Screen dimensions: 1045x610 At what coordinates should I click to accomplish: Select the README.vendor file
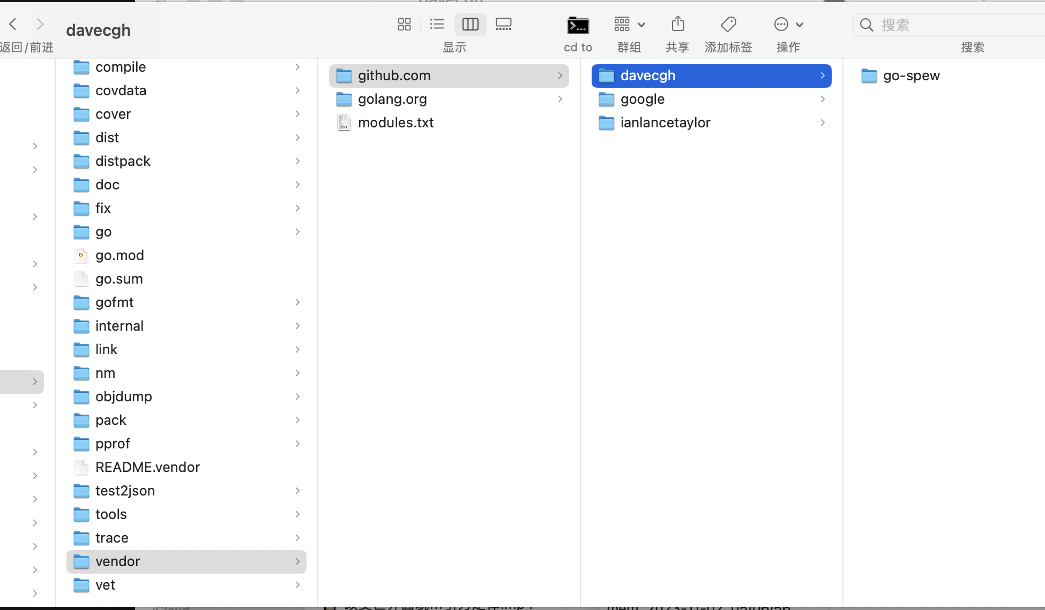coord(147,467)
